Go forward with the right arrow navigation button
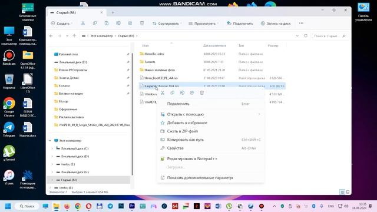 59,36
